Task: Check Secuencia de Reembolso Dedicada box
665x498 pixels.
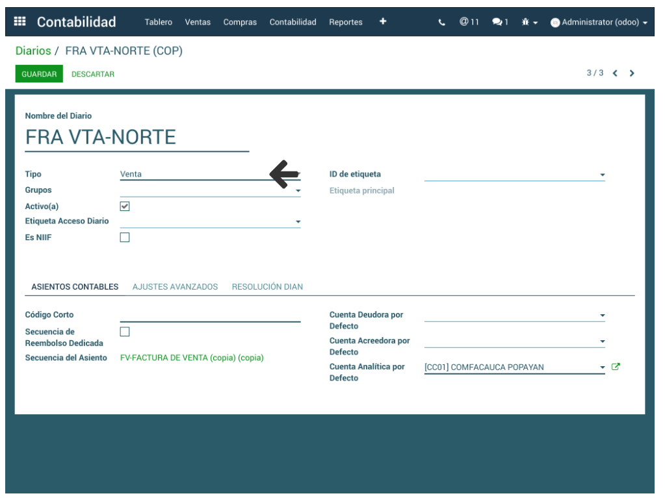Action: (x=125, y=332)
